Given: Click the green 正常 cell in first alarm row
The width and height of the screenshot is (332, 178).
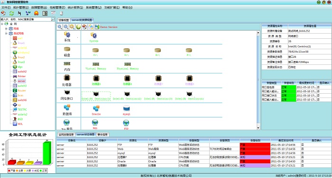Looking at the screenshot, I should click(288, 87).
